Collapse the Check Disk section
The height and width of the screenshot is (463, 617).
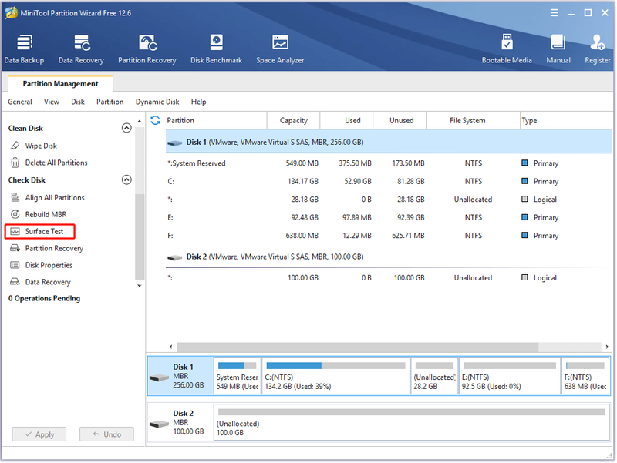point(126,179)
